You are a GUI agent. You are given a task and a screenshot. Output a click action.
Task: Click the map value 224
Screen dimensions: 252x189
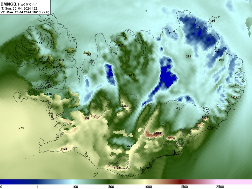tap(130, 146)
